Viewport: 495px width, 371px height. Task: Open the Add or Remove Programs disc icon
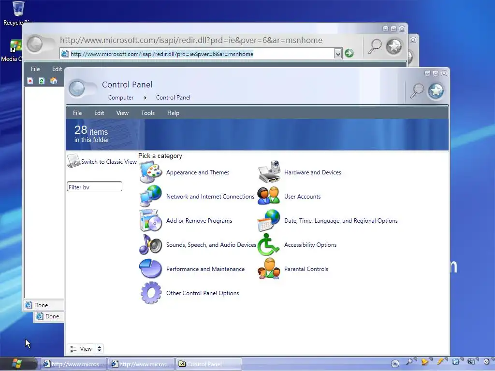coord(151,220)
